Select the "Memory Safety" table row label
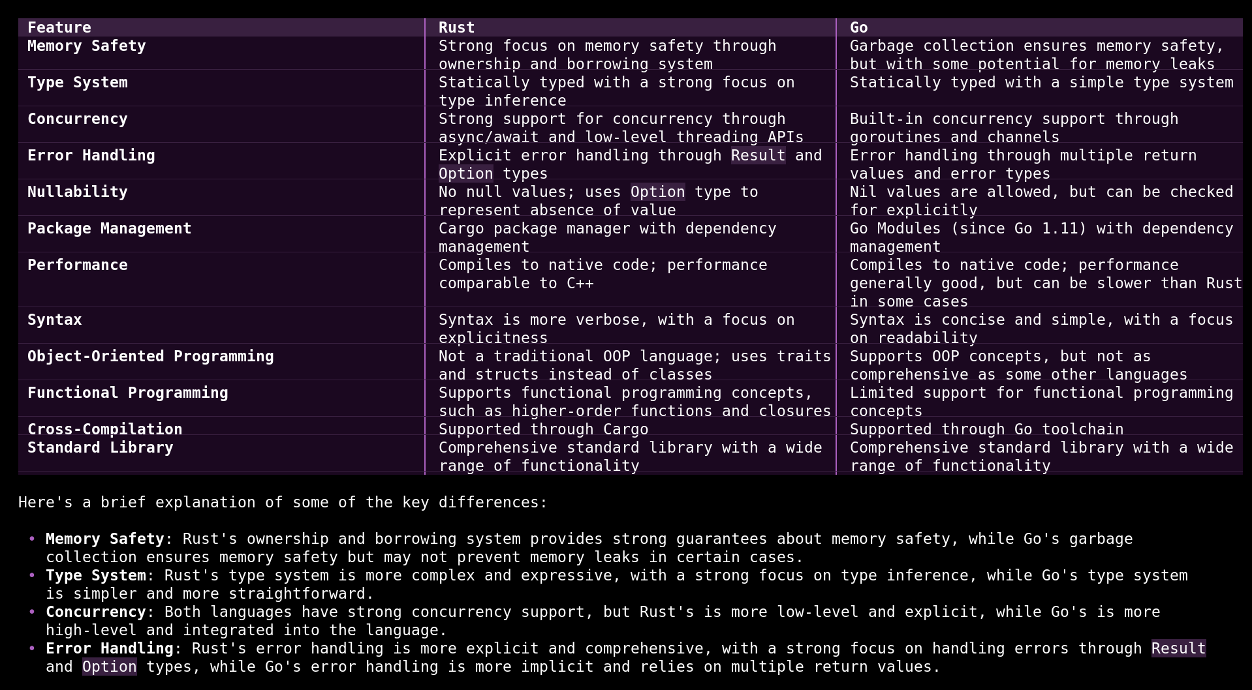This screenshot has height=690, width=1252. 86,46
